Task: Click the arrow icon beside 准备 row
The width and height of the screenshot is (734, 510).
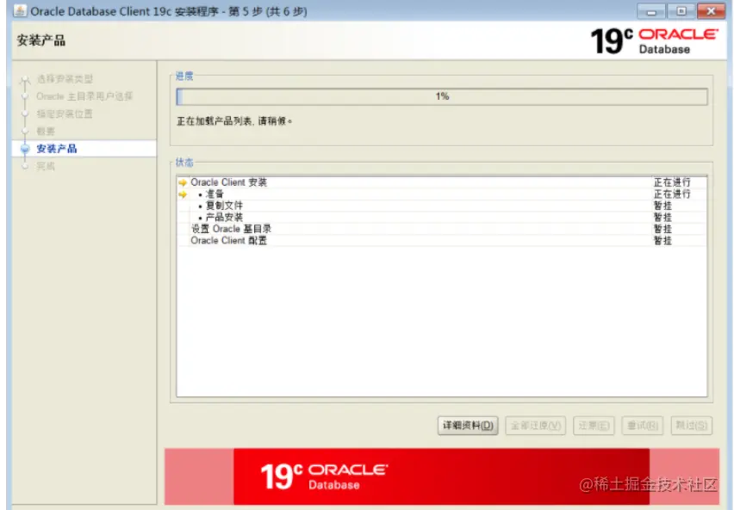Action: point(183,194)
